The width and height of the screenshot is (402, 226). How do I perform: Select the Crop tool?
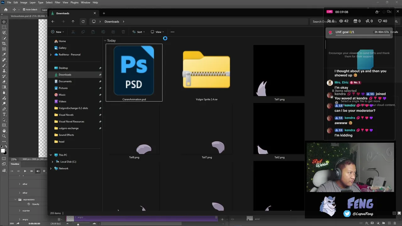(4, 44)
